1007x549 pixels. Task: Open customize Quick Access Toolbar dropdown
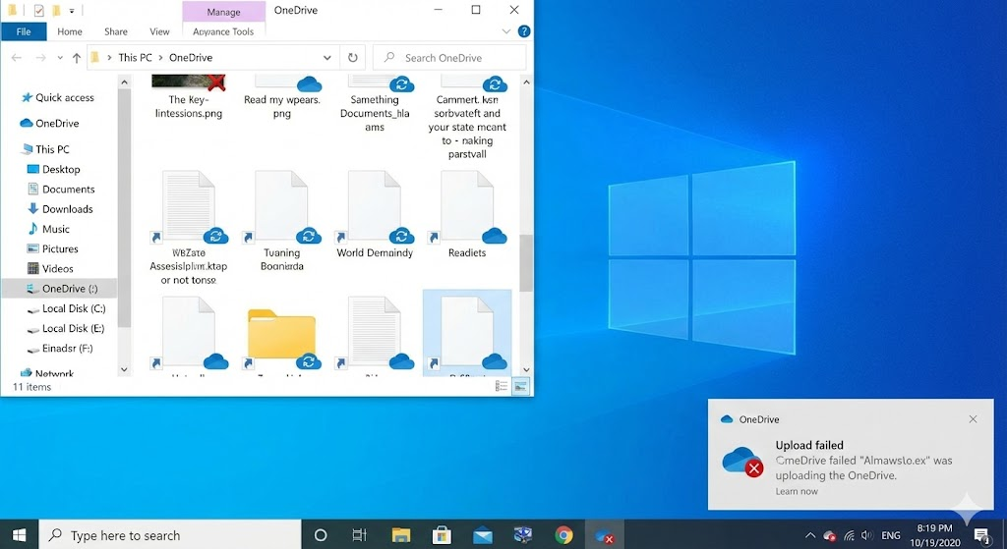click(x=71, y=11)
